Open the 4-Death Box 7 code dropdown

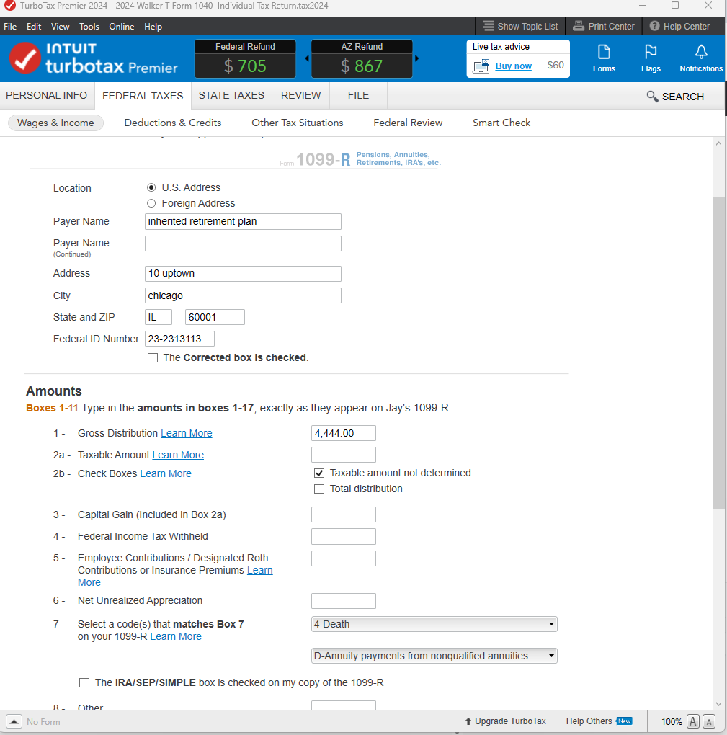(x=434, y=624)
